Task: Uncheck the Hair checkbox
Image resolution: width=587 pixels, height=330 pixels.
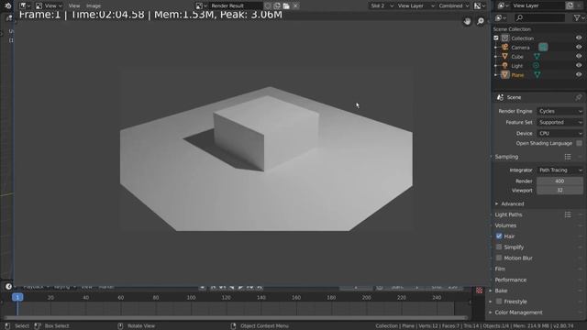Action: [x=499, y=236]
